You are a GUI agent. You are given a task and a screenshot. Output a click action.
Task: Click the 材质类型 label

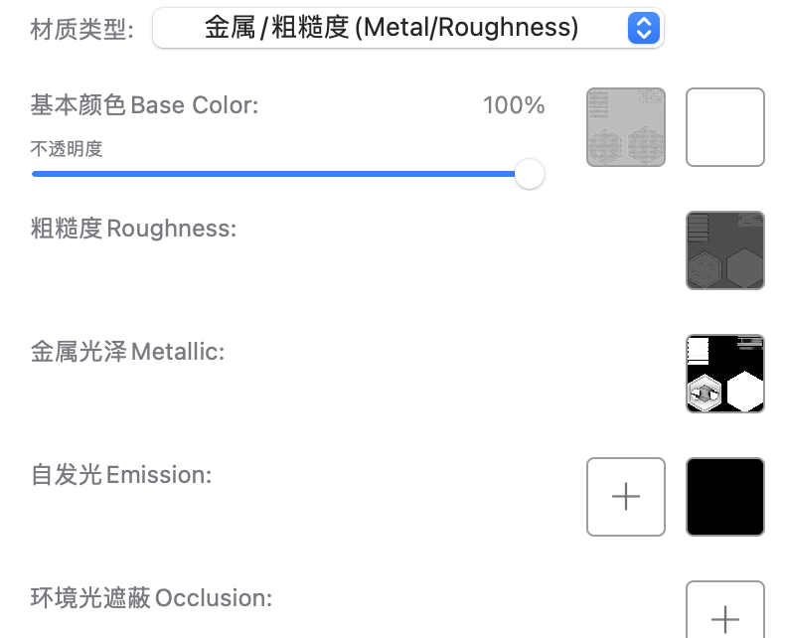82,29
